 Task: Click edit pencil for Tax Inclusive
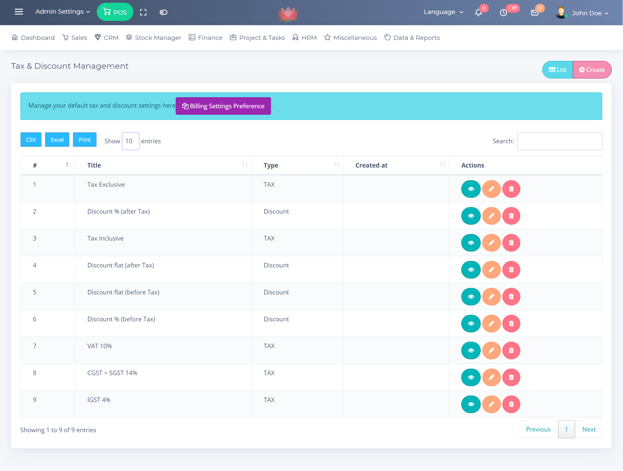pyautogui.click(x=491, y=243)
